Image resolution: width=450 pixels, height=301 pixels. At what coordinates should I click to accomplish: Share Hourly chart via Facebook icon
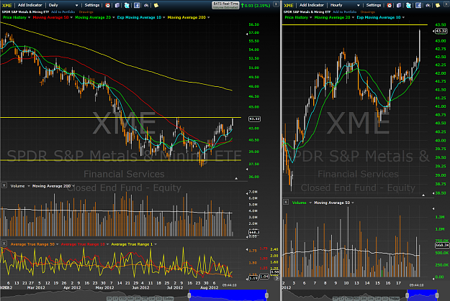418,5
